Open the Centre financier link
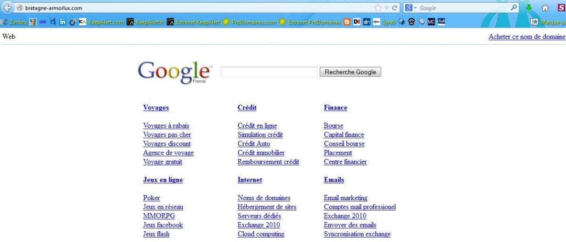Image resolution: width=566 pixels, height=242 pixels. coord(345,161)
